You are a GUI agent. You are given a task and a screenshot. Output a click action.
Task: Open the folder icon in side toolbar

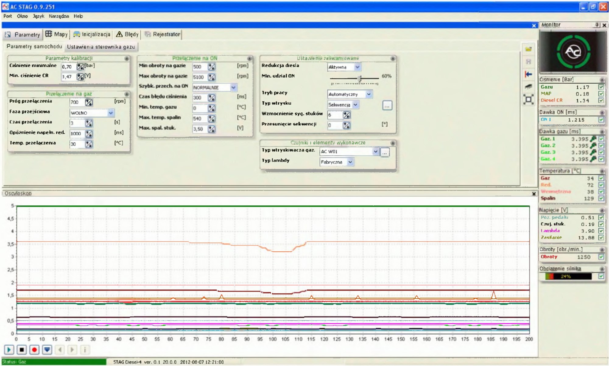[528, 49]
